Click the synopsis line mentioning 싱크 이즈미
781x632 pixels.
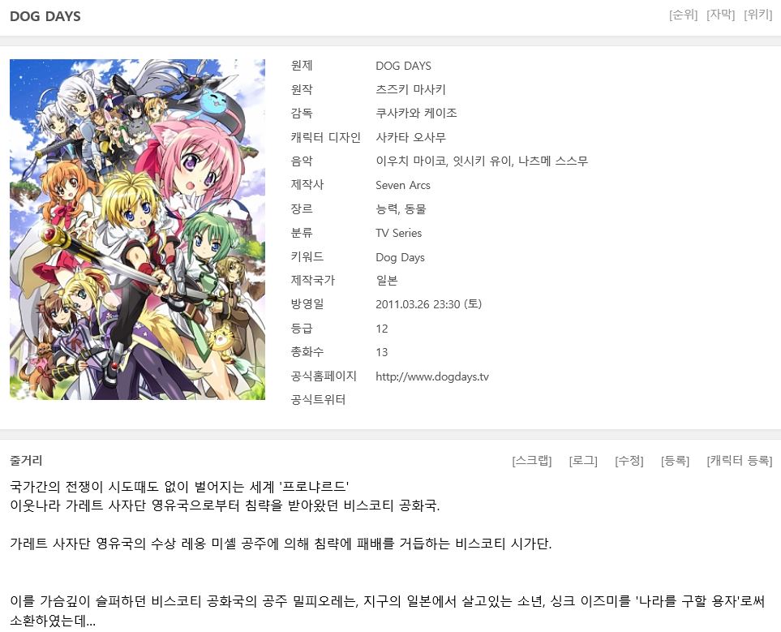click(x=388, y=601)
